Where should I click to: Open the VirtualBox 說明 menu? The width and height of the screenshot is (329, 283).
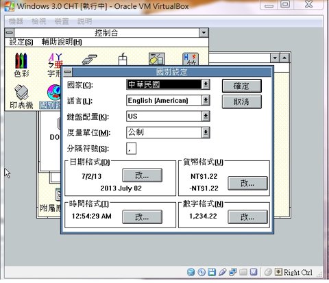pos(84,21)
